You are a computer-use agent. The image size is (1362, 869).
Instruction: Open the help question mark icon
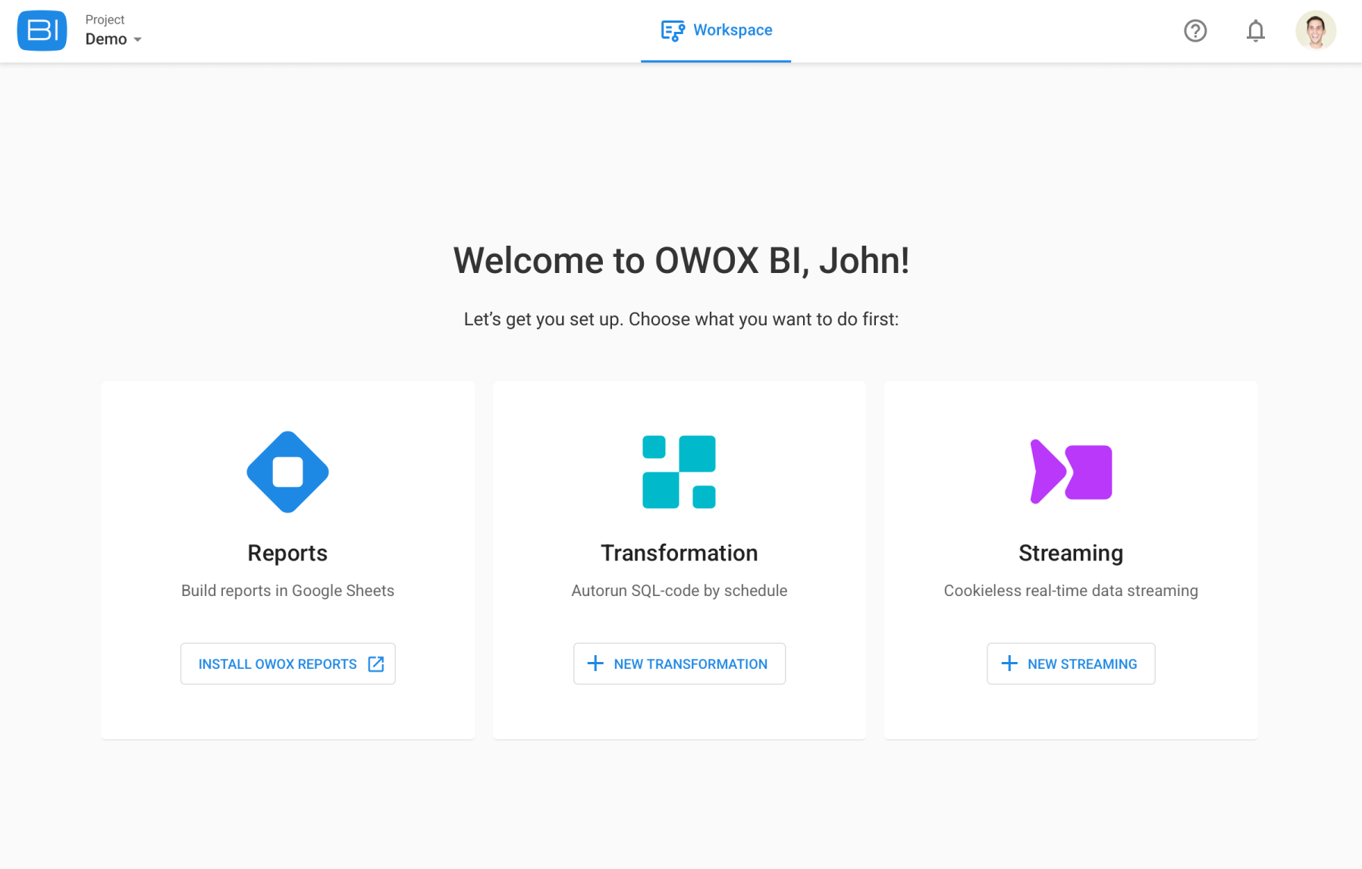coord(1195,31)
